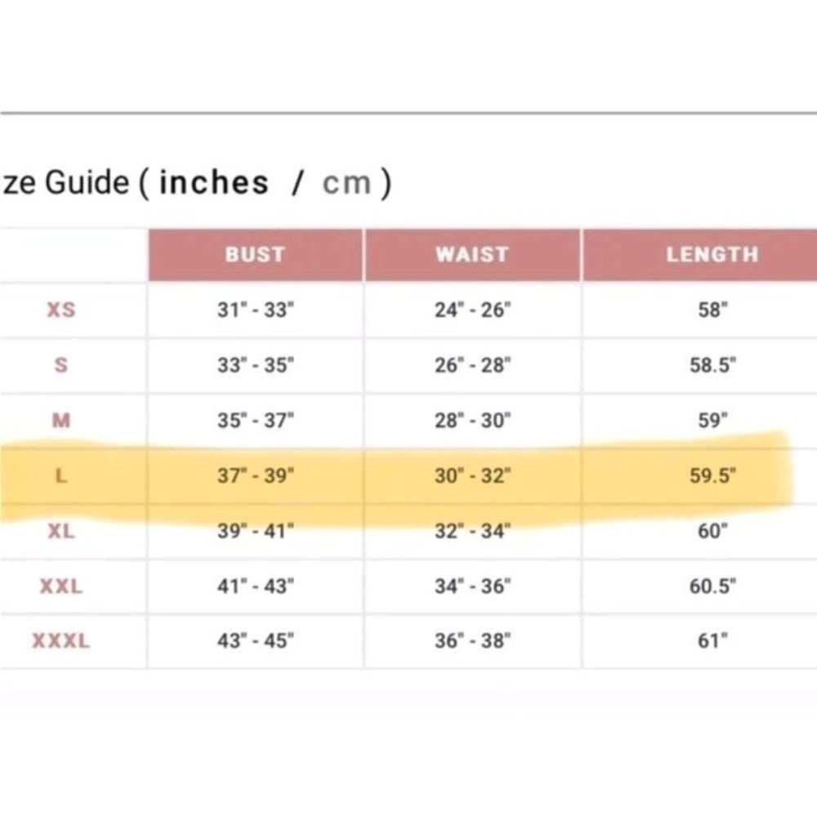The height and width of the screenshot is (817, 817).
Task: Select the XL size row label
Action: coord(61,531)
